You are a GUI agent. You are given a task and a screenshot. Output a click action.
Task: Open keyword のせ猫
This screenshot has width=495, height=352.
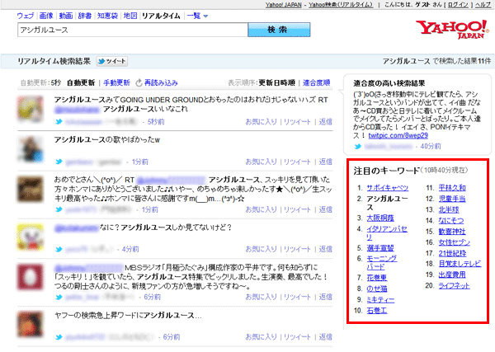[377, 289]
